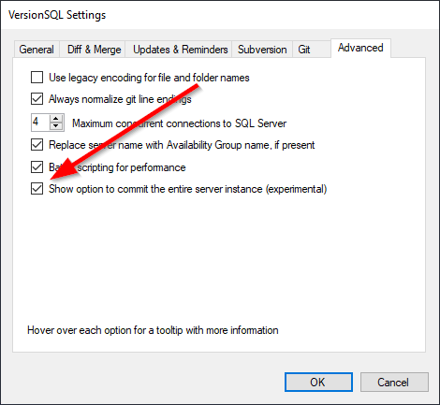
Task: Click the VersionSQL Settings title bar
Action: [x=220, y=15]
